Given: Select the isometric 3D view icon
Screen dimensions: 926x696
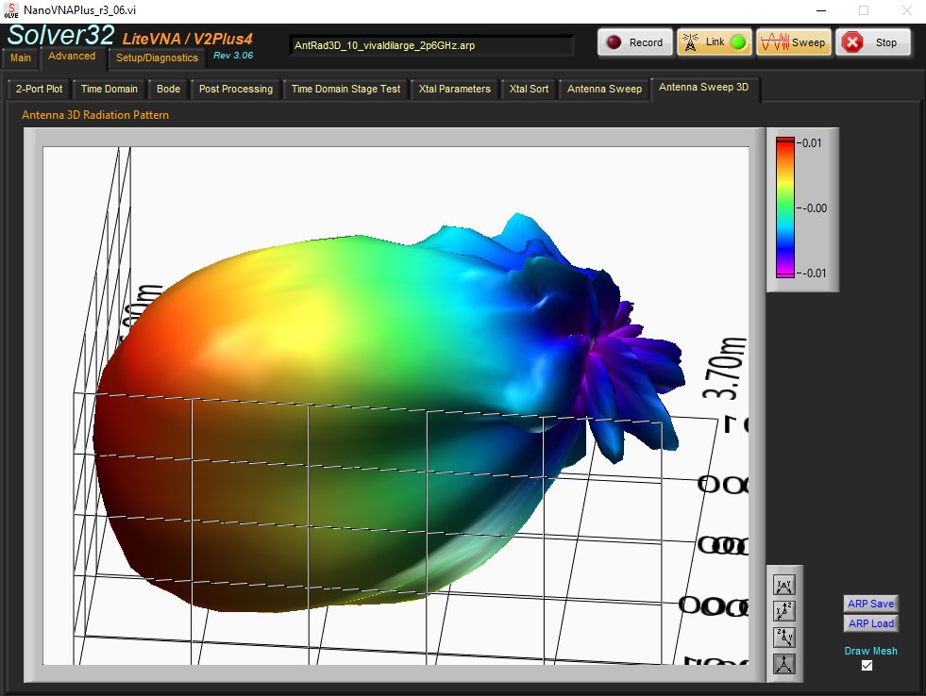Looking at the screenshot, I should [x=783, y=664].
